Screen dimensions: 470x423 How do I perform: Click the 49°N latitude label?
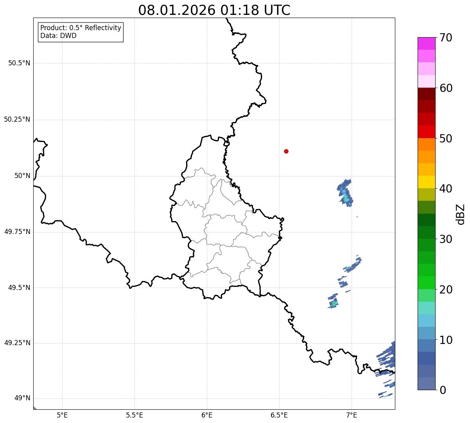pyautogui.click(x=22, y=398)
